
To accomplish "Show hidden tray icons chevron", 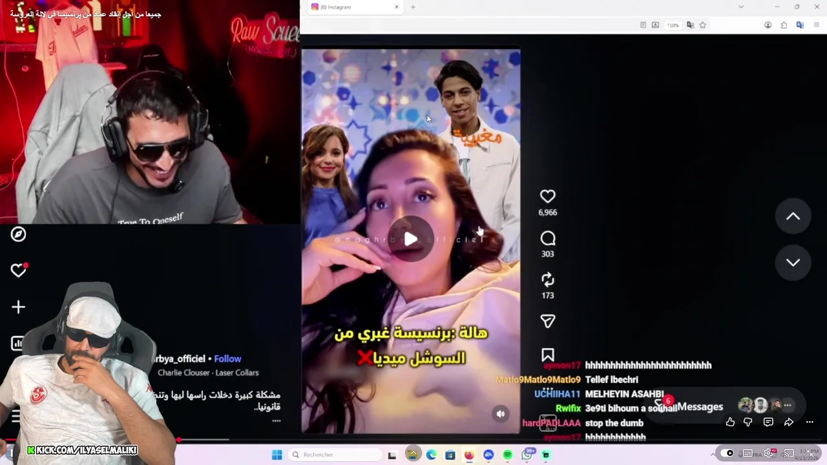I will coord(713,454).
